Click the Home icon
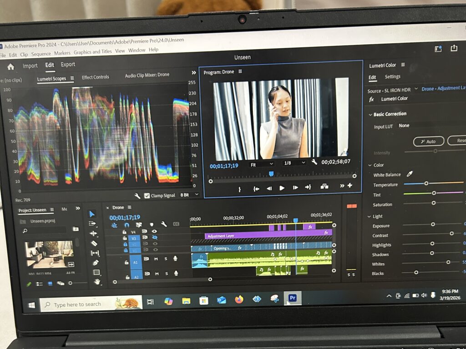The height and width of the screenshot is (349, 466). coord(10,66)
